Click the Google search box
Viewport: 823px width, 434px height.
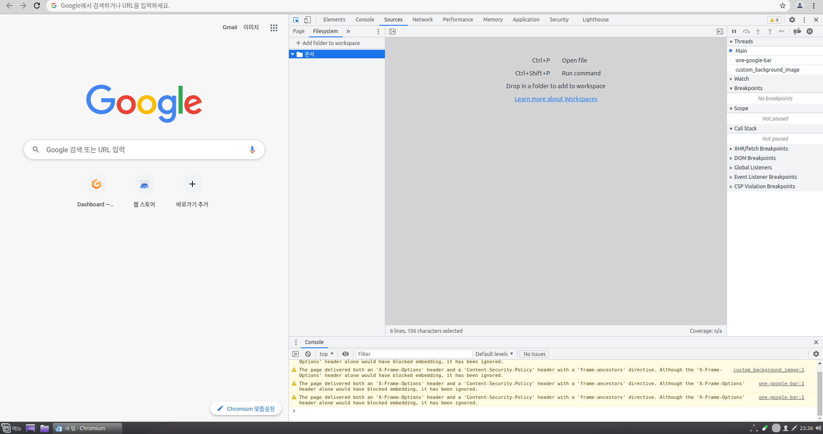click(x=144, y=150)
